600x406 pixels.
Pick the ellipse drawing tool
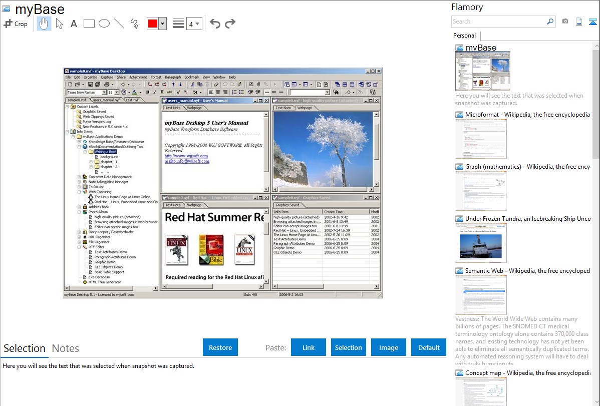pyautogui.click(x=104, y=24)
